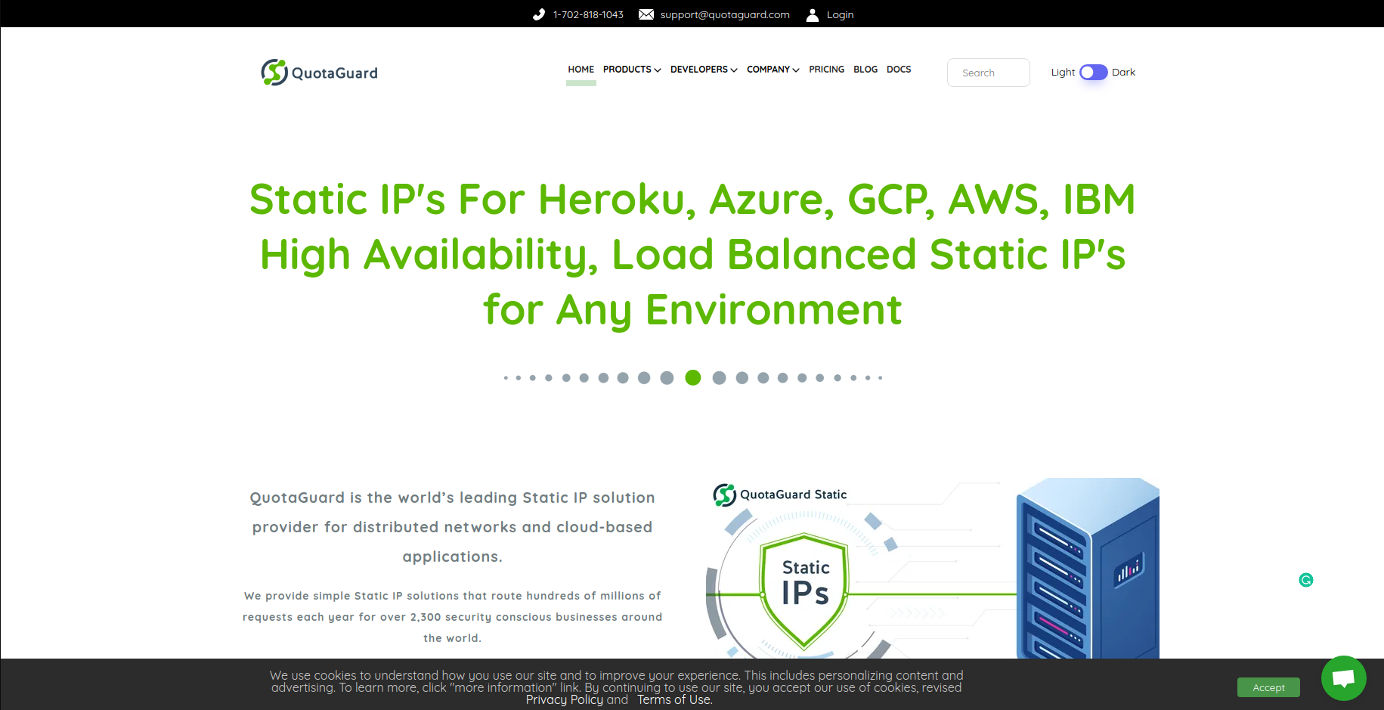
Task: Select the last carousel dot
Action: (x=881, y=378)
